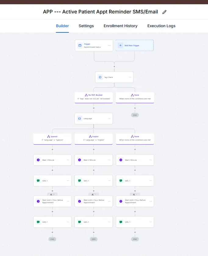Screen dimensions: 208x256
Task: Click clock icon on None branch Wait Until 2 Hour
Action: point(121,201)
